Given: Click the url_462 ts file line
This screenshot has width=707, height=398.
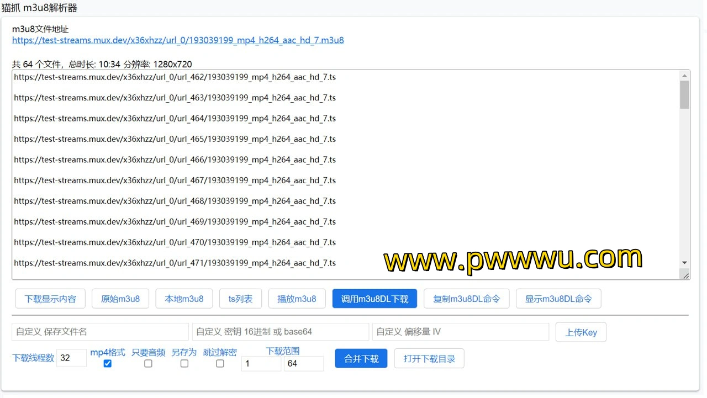Looking at the screenshot, I should pyautogui.click(x=175, y=77).
